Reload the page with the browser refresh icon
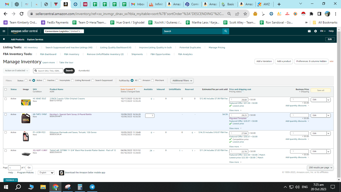This screenshot has height=192, width=341. 22,14
